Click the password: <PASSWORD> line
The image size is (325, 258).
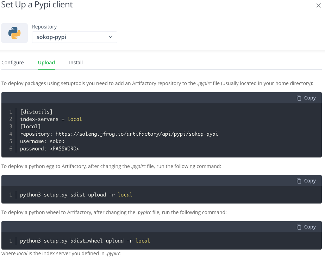[x=50, y=149]
